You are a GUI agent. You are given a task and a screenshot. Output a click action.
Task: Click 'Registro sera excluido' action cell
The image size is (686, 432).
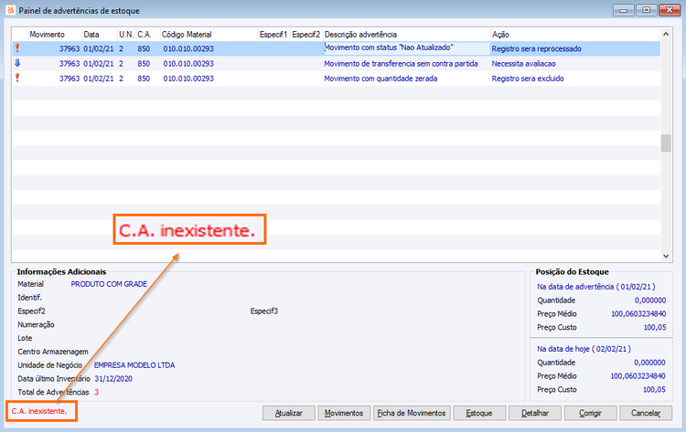point(528,79)
